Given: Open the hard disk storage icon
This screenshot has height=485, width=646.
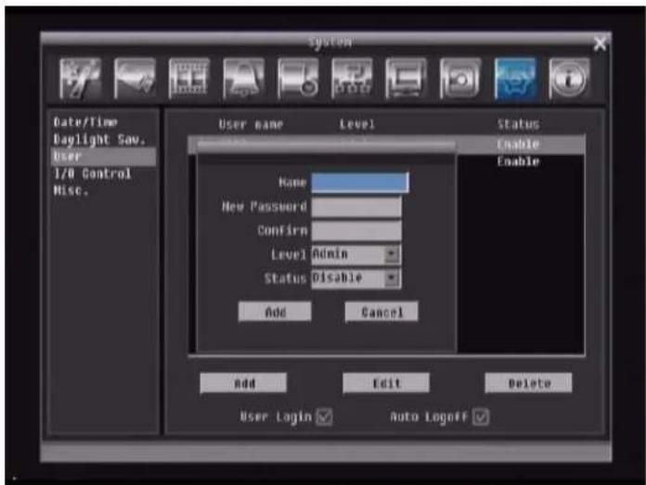Looking at the screenshot, I should [298, 78].
